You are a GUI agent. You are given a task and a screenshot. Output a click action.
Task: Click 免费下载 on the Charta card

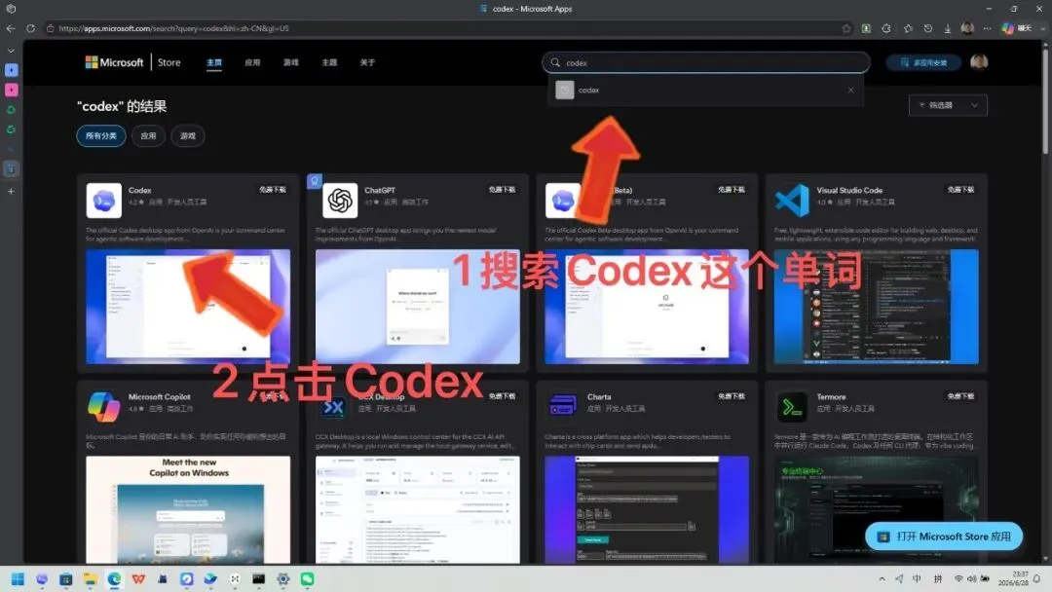[x=732, y=396]
